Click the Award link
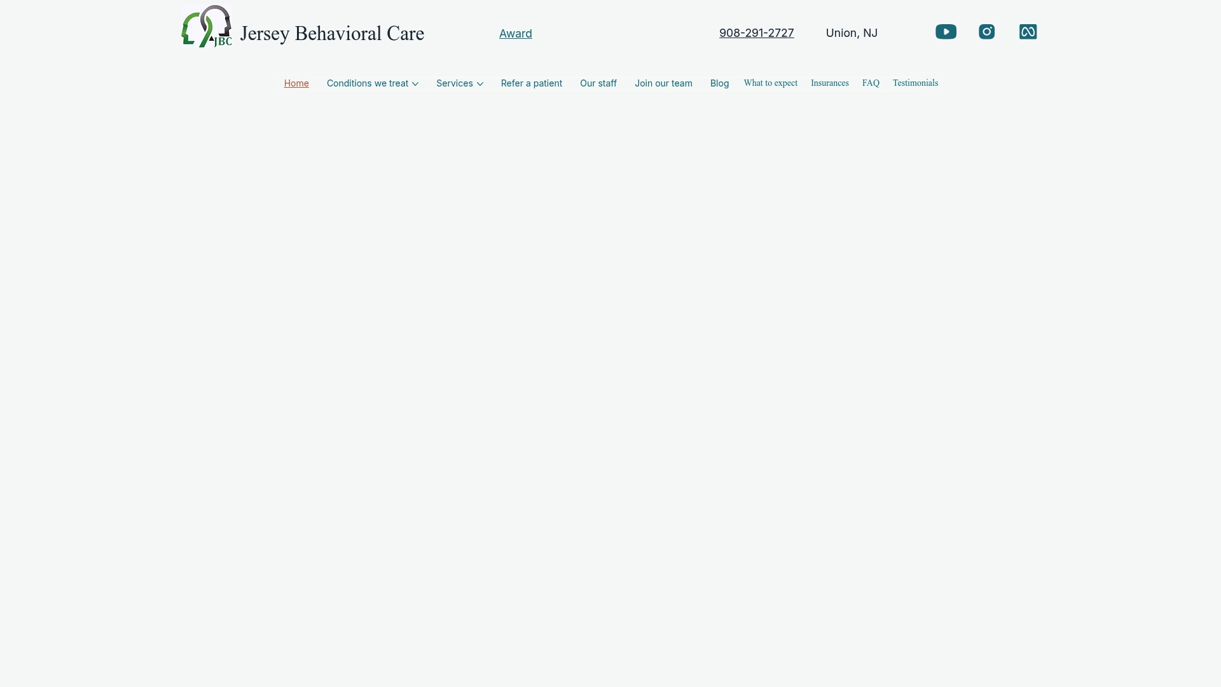This screenshot has width=1221, height=687. 515,33
